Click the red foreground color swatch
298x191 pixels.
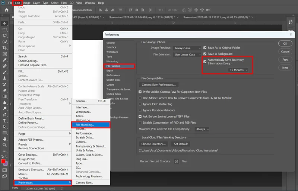click(x=3, y=161)
